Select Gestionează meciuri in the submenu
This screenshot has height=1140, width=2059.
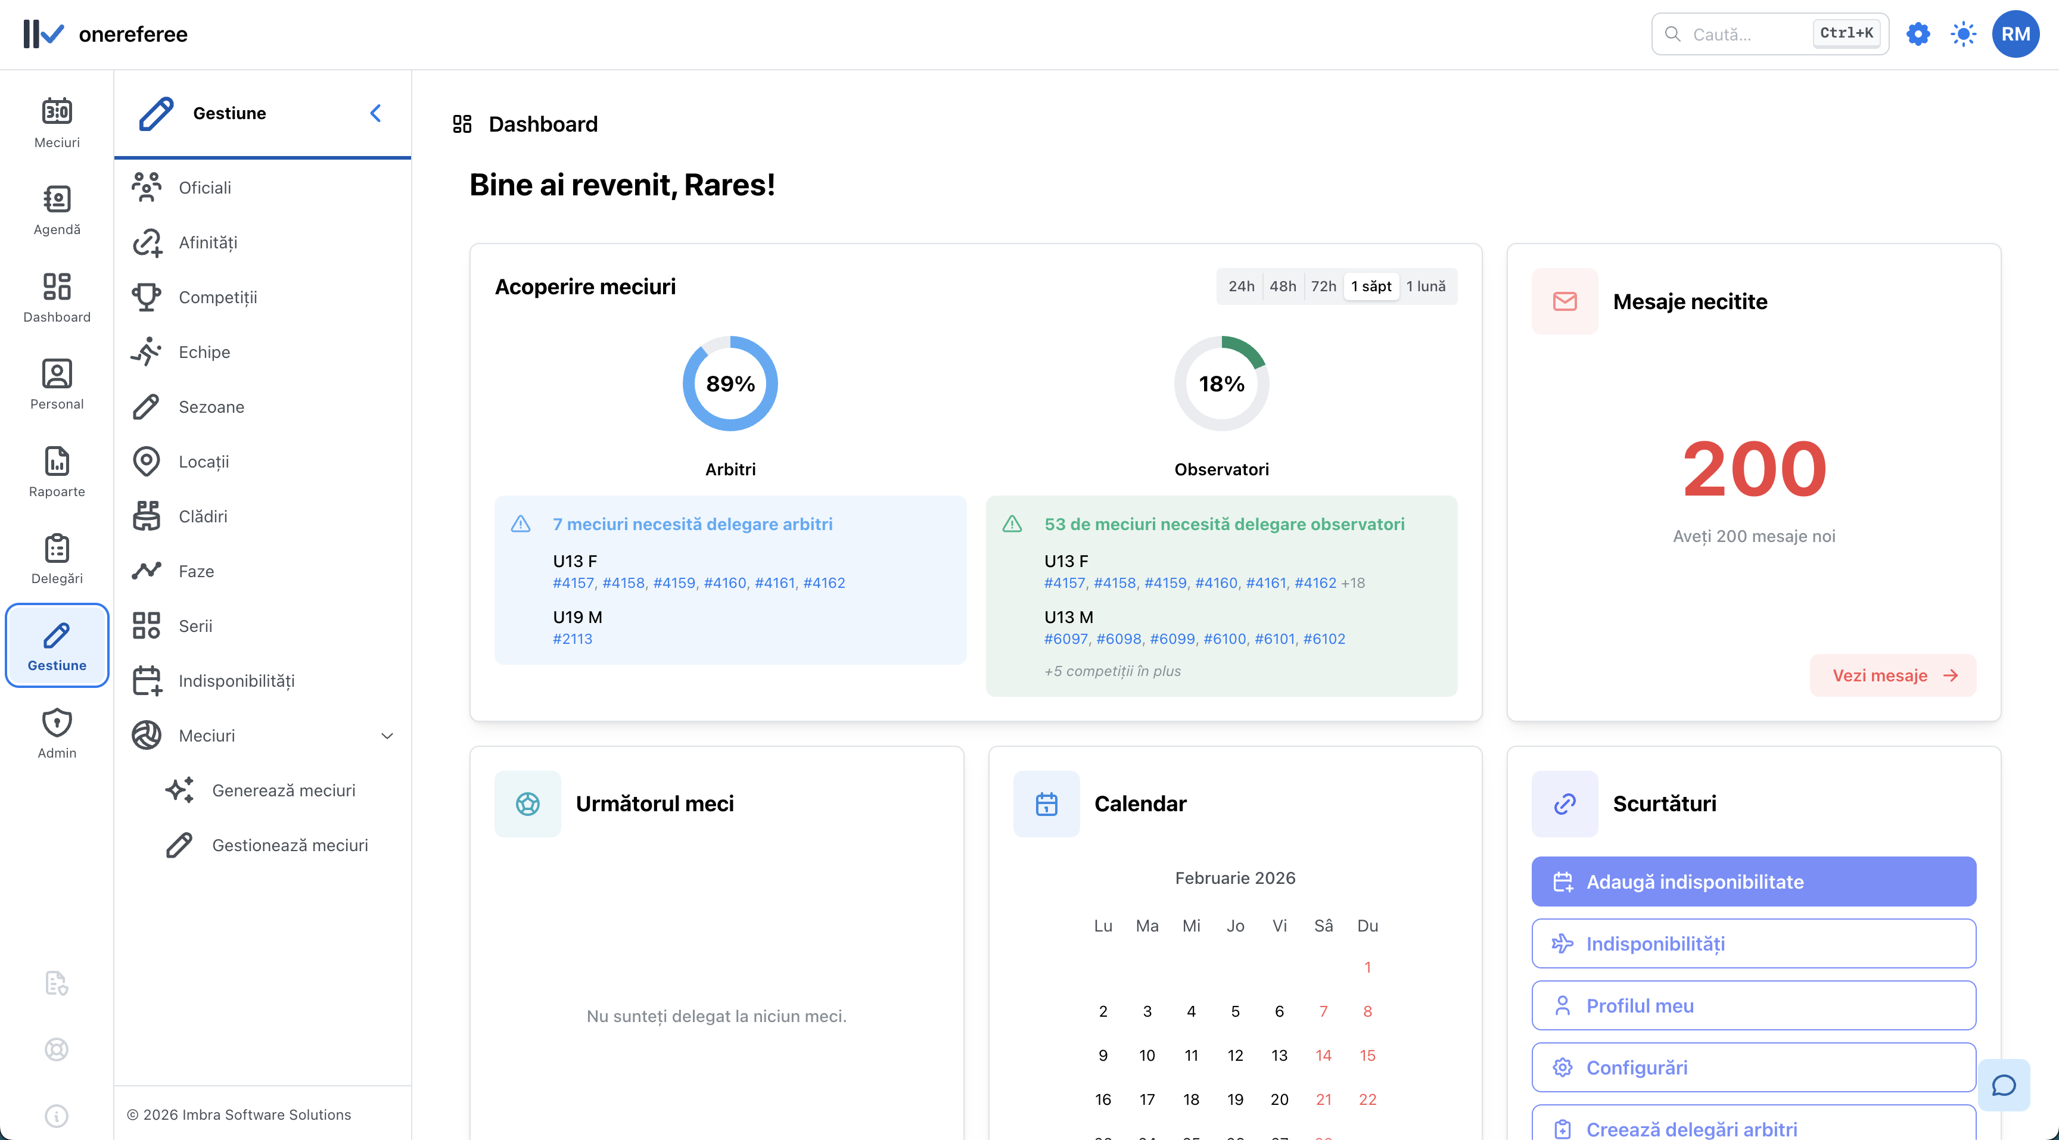click(x=290, y=845)
